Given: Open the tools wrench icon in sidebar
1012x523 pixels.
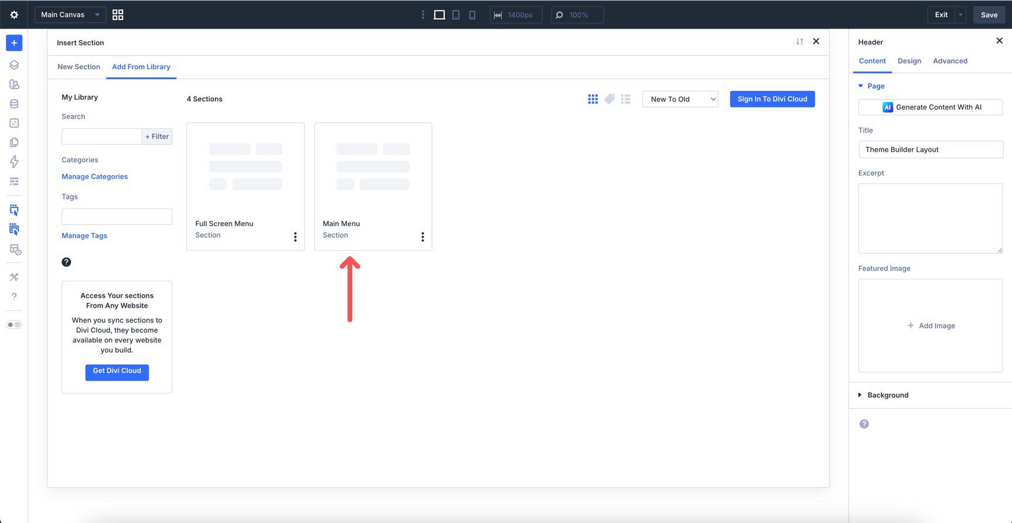Looking at the screenshot, I should (14, 277).
